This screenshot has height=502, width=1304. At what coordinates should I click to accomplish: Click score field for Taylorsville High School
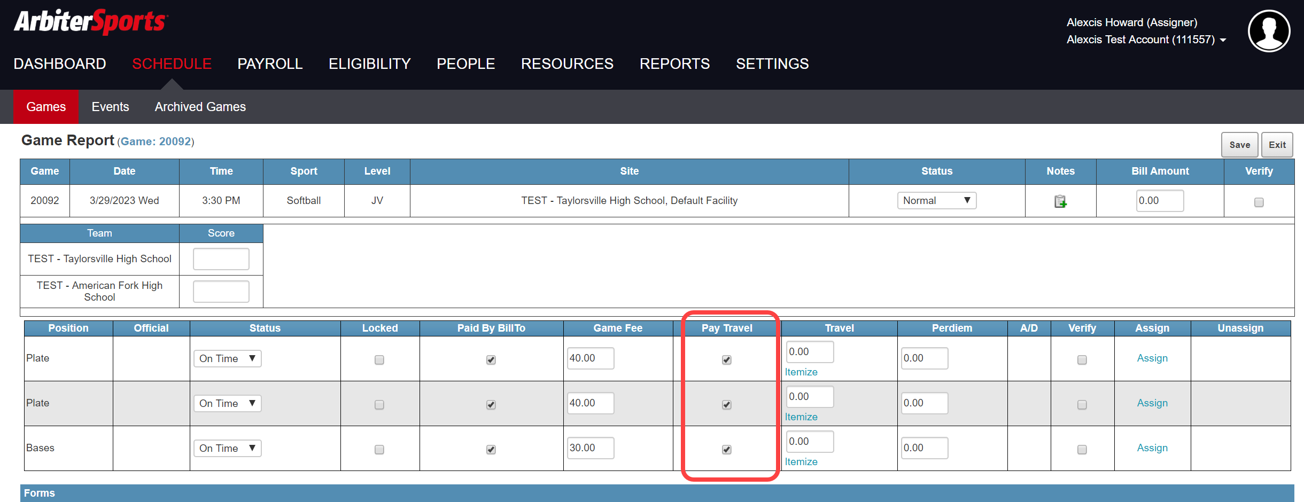tap(221, 259)
